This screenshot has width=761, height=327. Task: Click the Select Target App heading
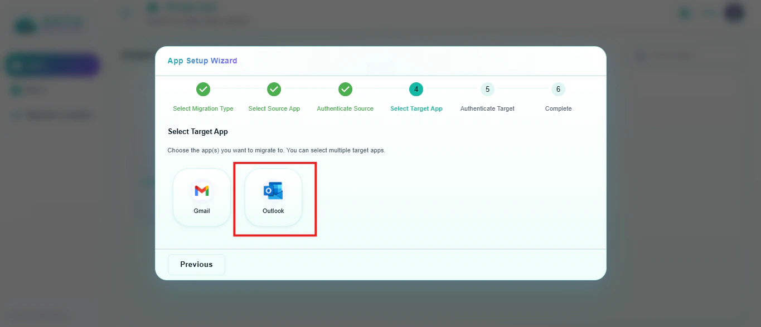click(198, 132)
